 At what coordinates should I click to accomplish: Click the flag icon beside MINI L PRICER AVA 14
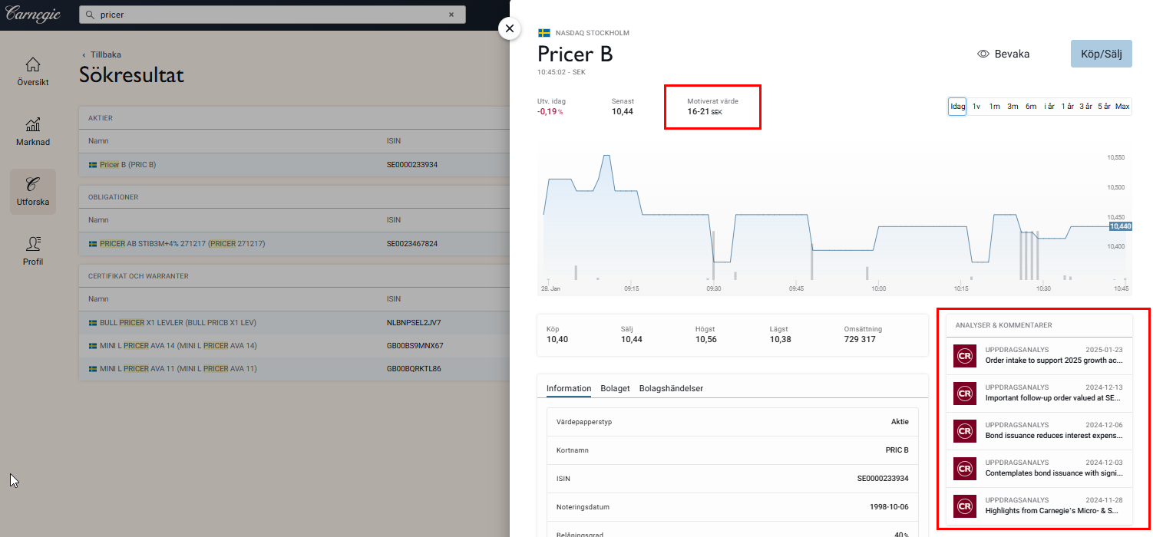[x=93, y=345]
